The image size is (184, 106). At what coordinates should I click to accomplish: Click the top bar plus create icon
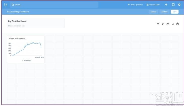(x=166, y=5)
